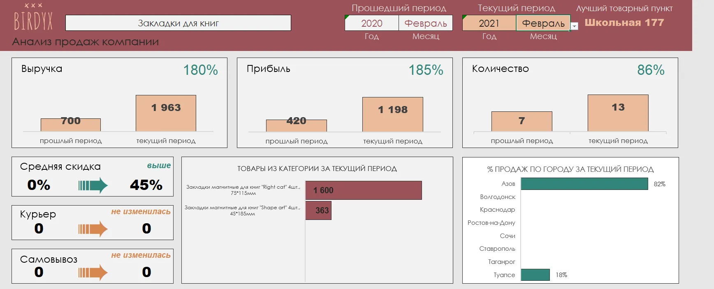
Task: Click the category field Закладки для книг
Action: [178, 23]
